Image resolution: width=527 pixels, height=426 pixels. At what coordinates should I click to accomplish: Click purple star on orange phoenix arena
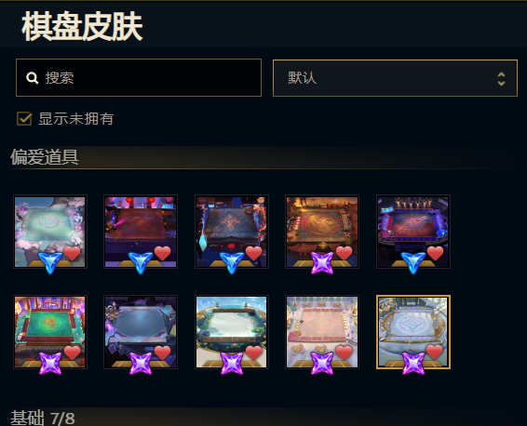point(322,263)
